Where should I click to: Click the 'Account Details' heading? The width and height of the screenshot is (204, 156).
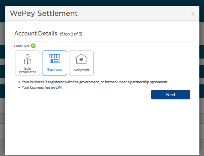[x=35, y=34]
